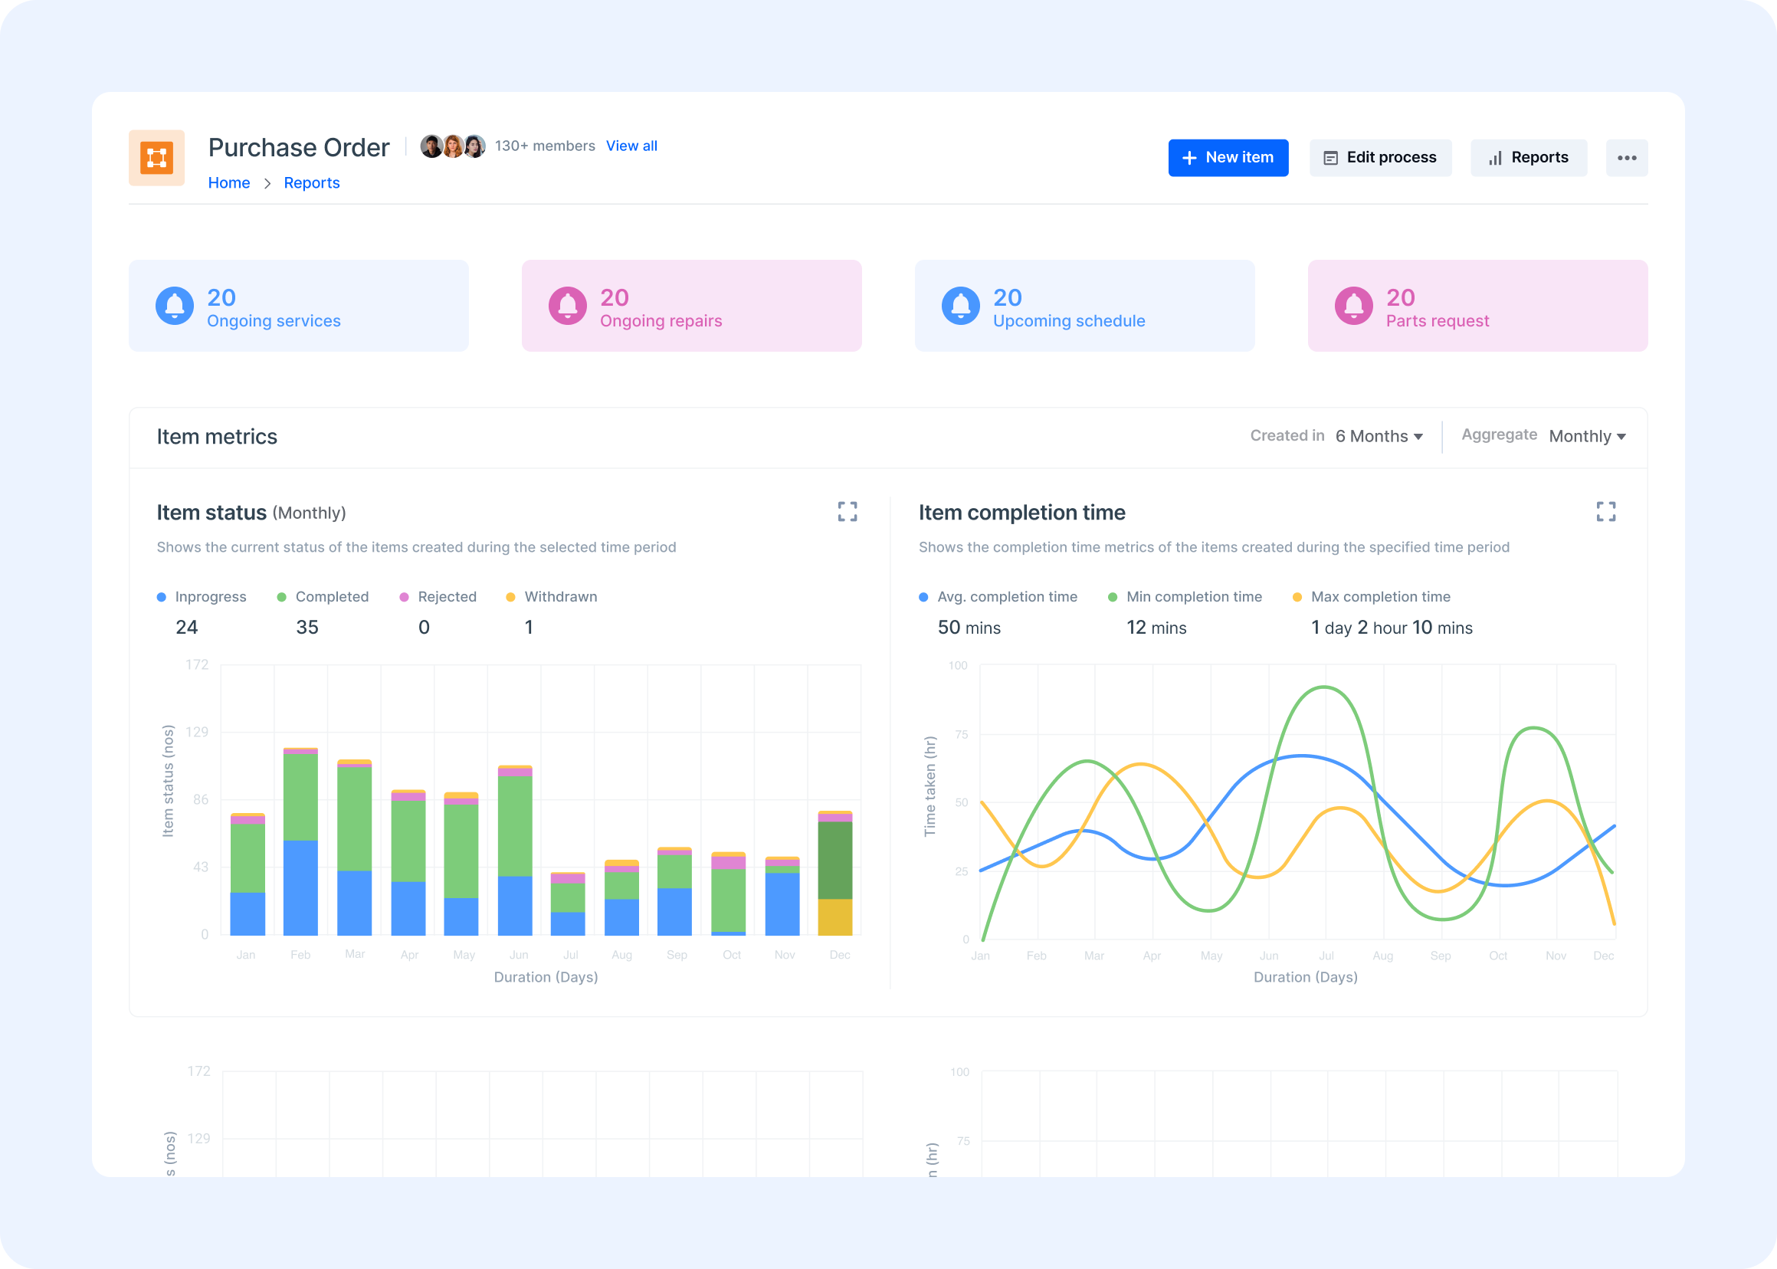Image resolution: width=1777 pixels, height=1269 pixels.
Task: Expand the Item status chart to fullscreen
Action: [848, 512]
